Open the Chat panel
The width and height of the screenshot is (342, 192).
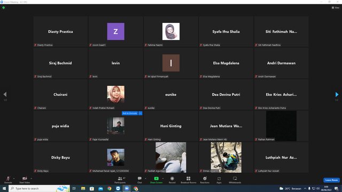click(x=139, y=180)
